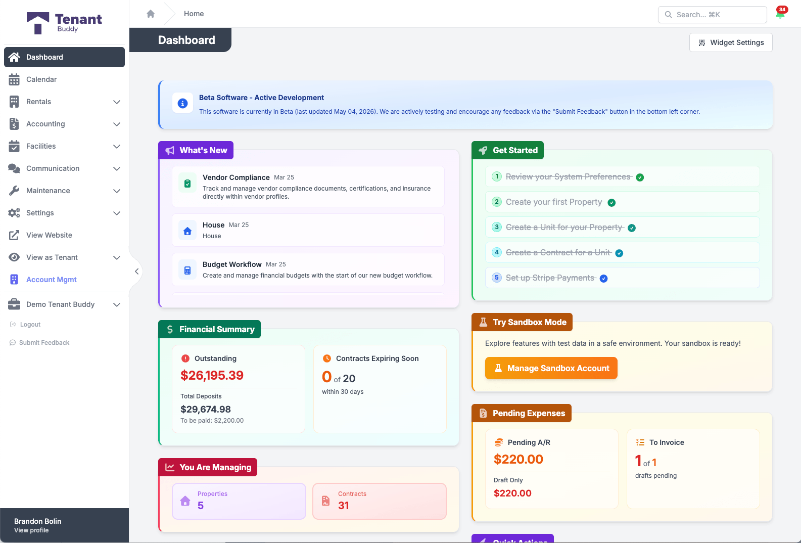Click the House news item icon
Image resolution: width=801 pixels, height=543 pixels.
[187, 231]
